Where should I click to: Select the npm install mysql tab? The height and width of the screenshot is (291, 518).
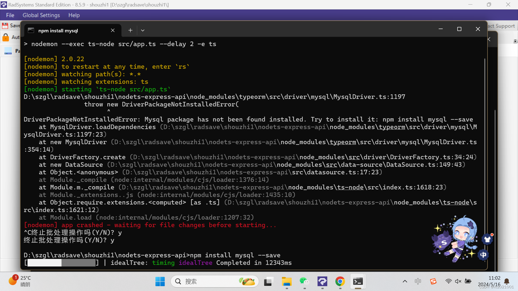pos(58,30)
